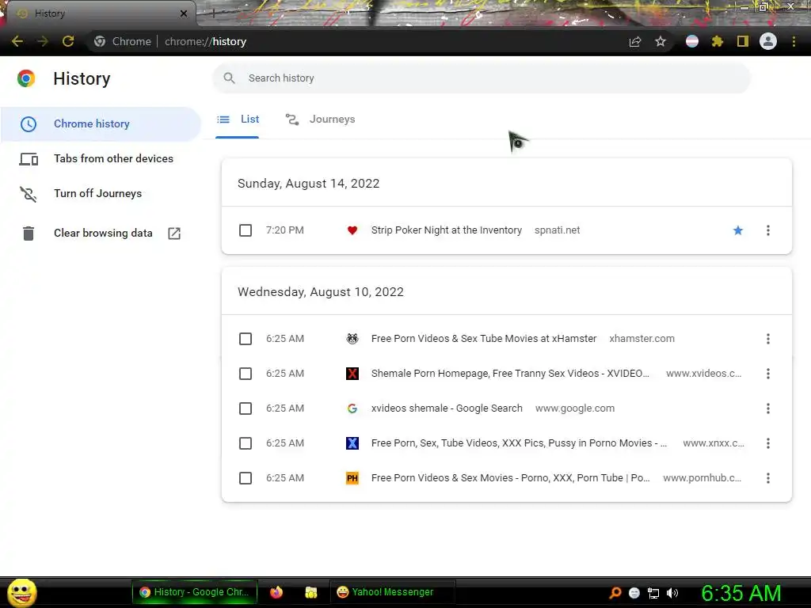The width and height of the screenshot is (811, 608).
Task: Click the blue star on the spnati.net entry
Action: (738, 230)
